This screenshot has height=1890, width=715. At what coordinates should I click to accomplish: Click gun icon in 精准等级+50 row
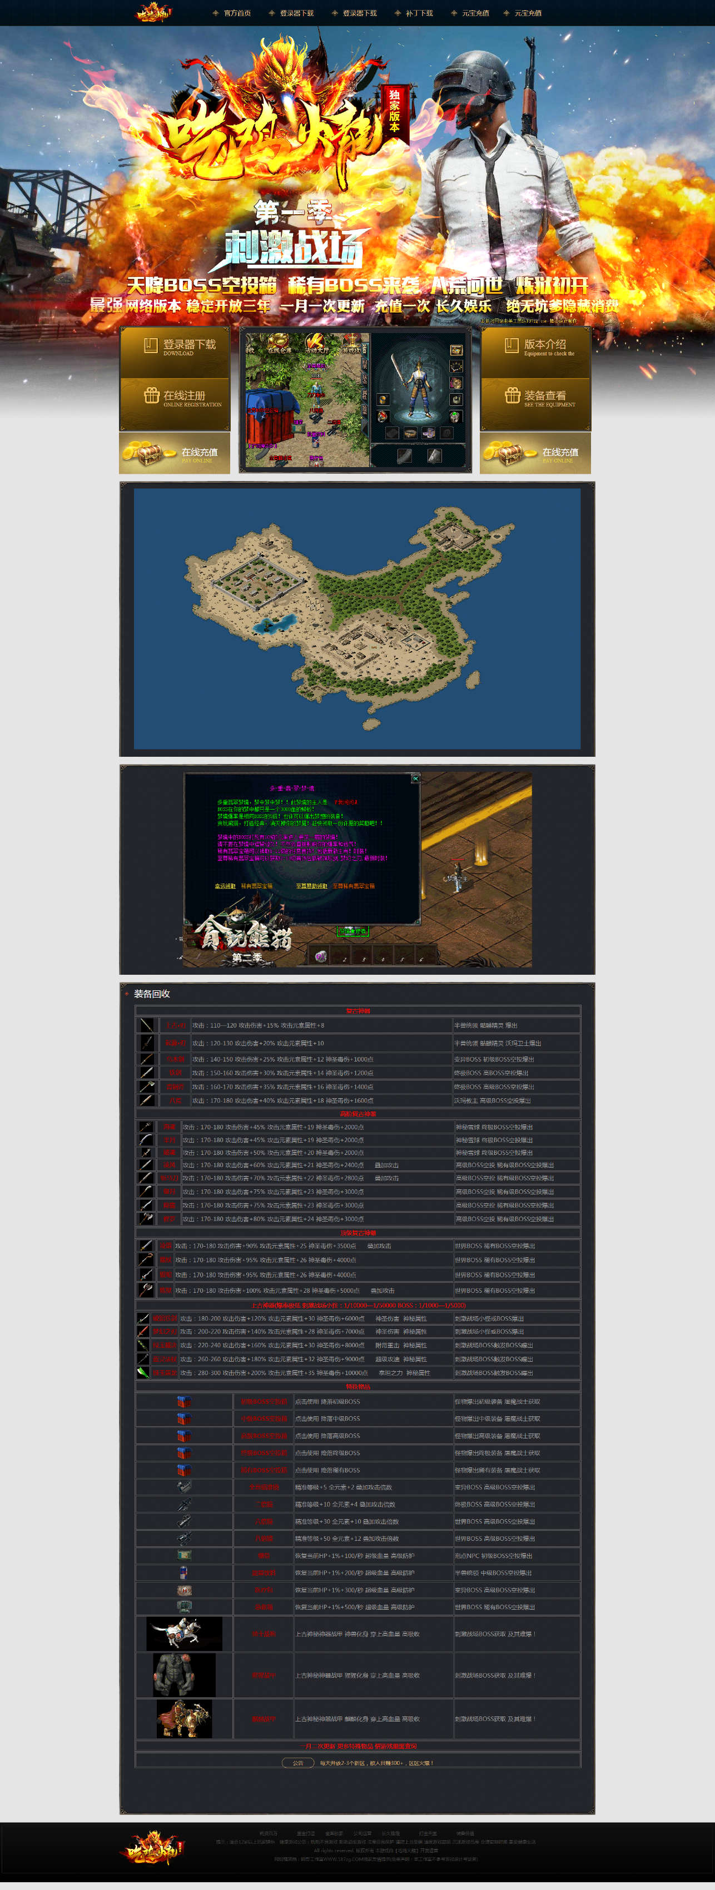click(x=184, y=1539)
